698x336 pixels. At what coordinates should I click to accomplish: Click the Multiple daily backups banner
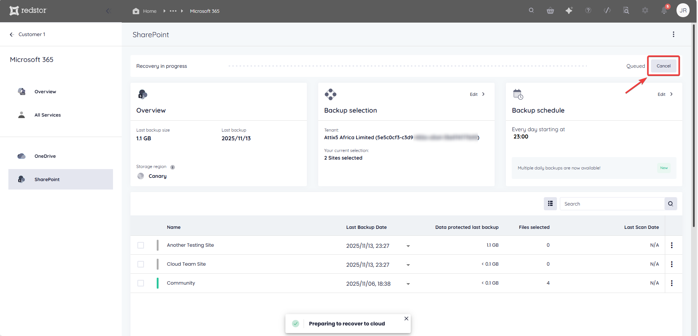click(x=594, y=168)
